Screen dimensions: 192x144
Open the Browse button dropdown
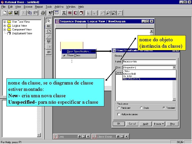(159, 124)
